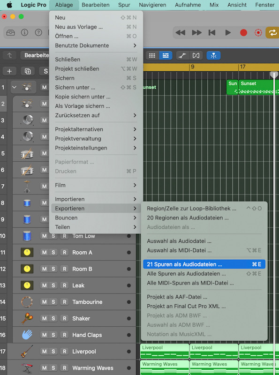Solo the Room B track
279x375 pixels.
[53, 269]
